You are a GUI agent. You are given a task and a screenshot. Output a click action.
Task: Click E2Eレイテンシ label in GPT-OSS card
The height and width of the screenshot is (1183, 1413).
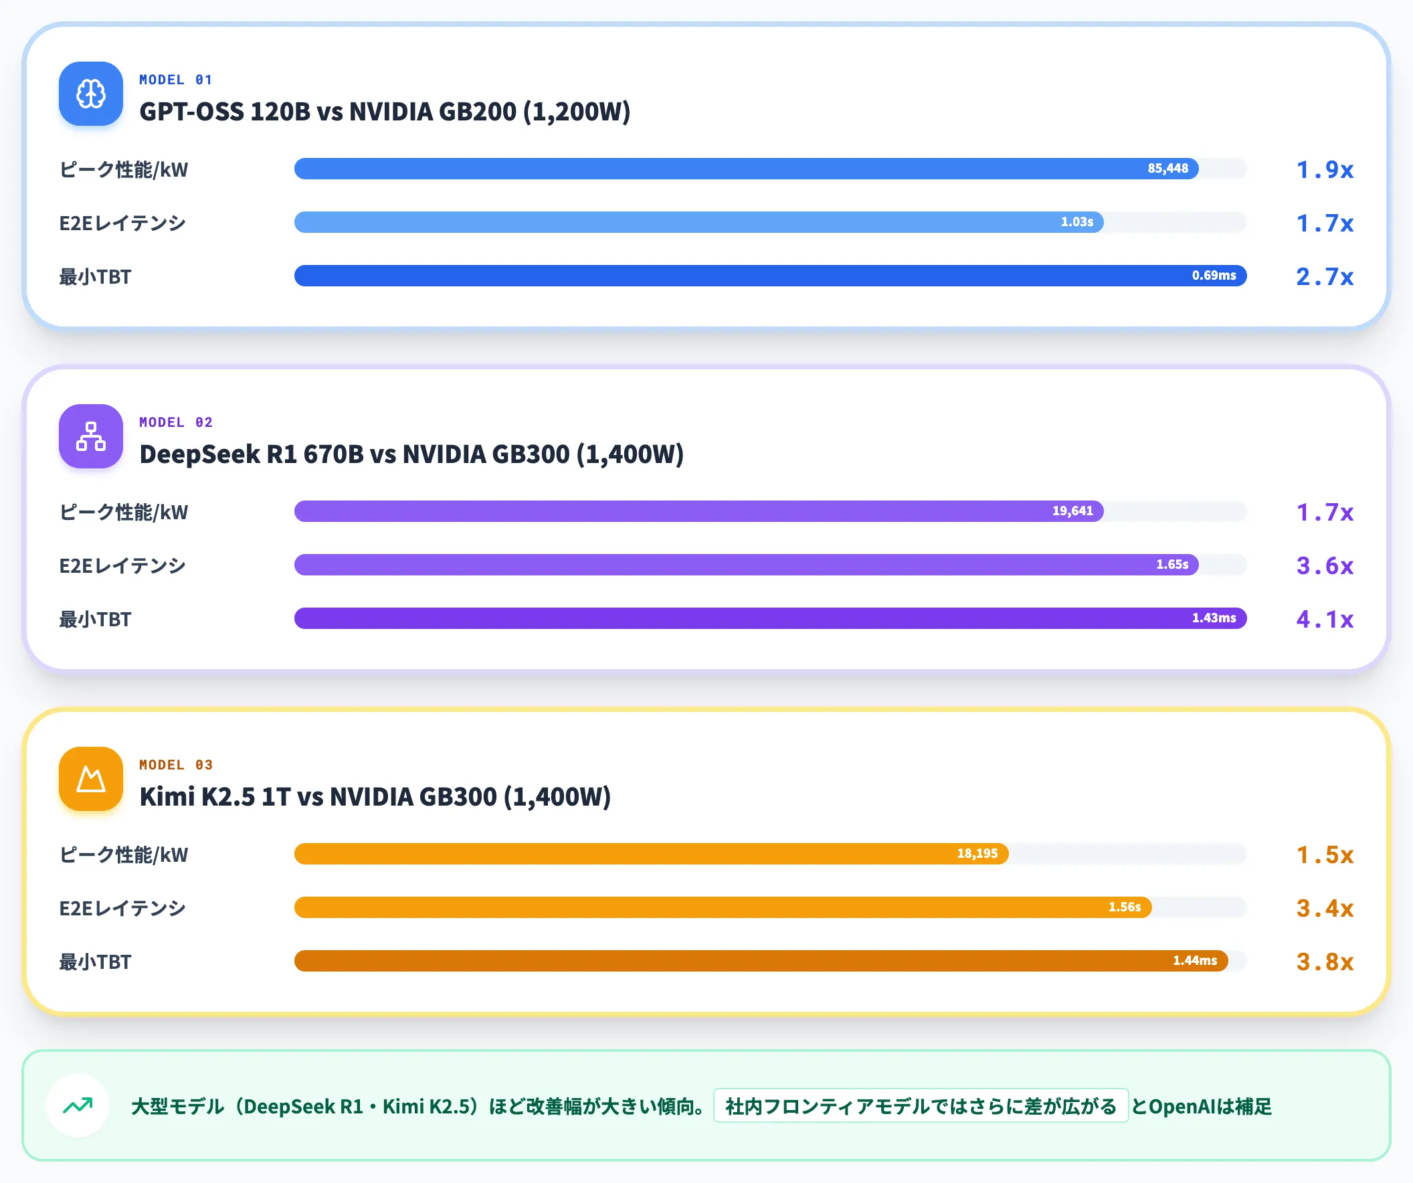pyautogui.click(x=122, y=223)
